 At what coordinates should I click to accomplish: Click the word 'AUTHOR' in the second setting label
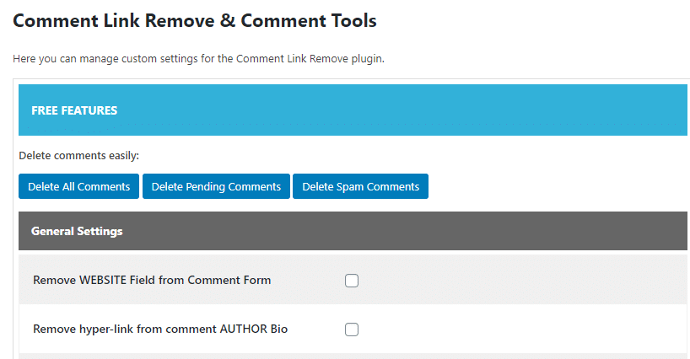pyautogui.click(x=245, y=329)
